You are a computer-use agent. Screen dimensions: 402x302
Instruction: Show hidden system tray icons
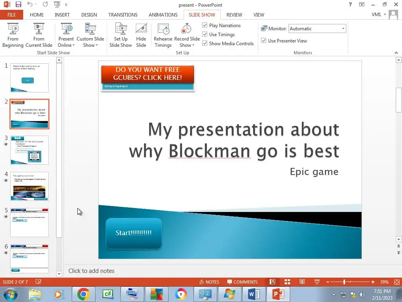(x=334, y=295)
